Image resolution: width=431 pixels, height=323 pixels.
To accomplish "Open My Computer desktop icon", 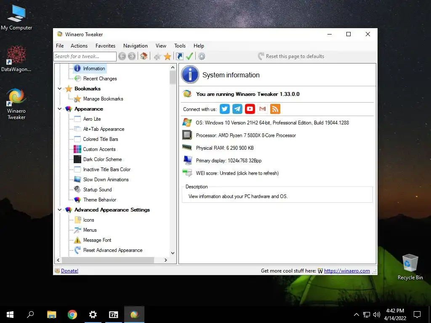I will pos(16,17).
